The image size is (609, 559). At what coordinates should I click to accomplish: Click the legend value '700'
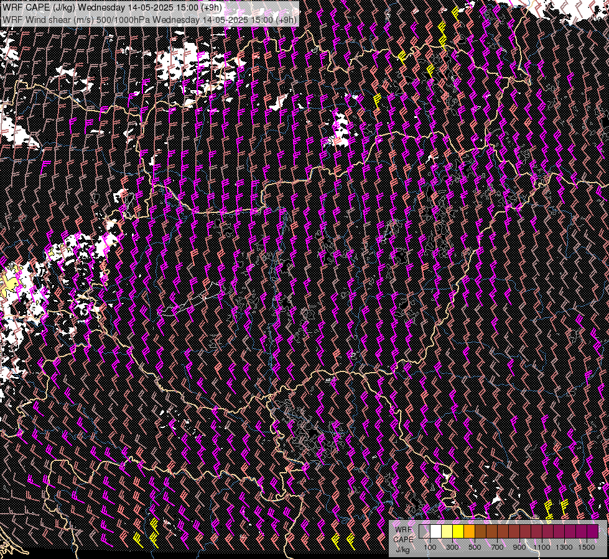pos(497,547)
